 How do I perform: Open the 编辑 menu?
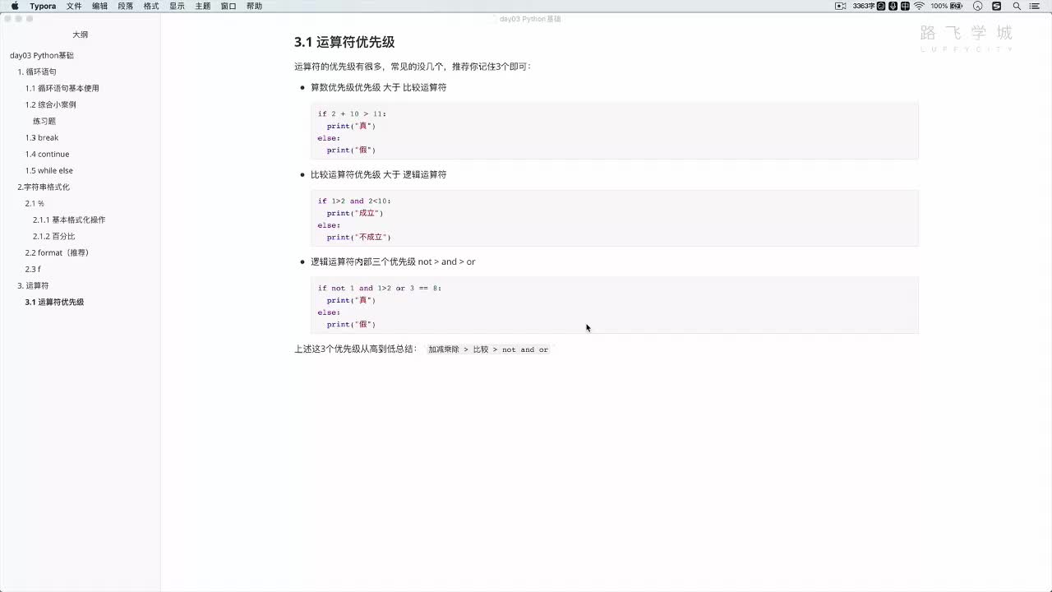[99, 6]
